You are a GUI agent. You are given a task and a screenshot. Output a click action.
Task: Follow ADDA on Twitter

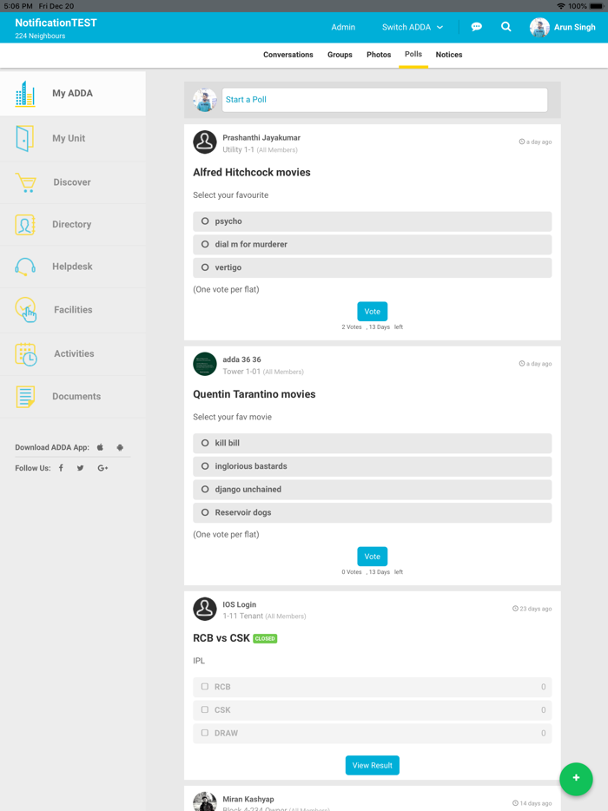80,468
